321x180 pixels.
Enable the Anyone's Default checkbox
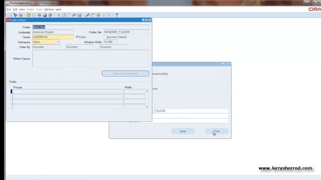pyautogui.click(x=105, y=37)
